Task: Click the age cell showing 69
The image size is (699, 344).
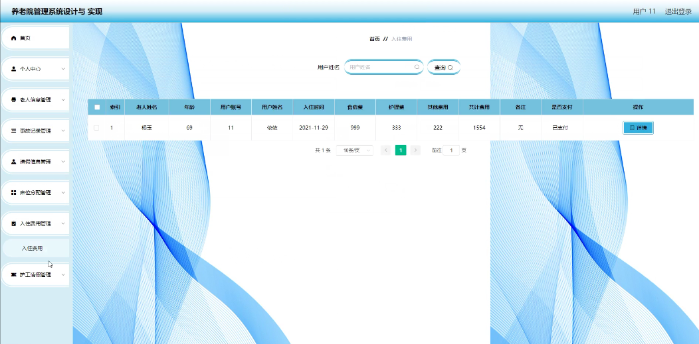Action: 189,127
